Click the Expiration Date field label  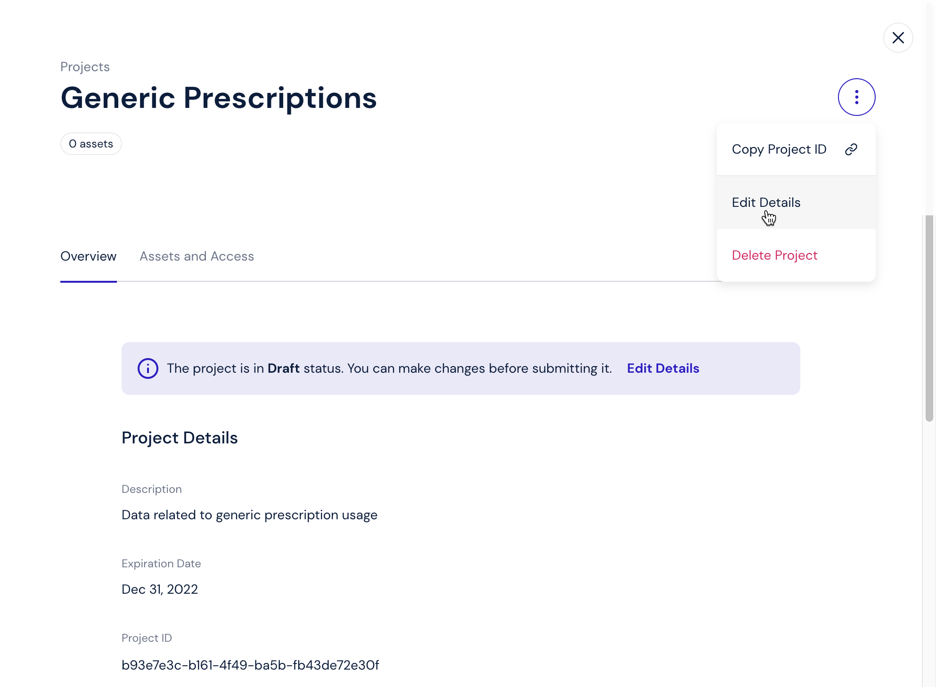(x=161, y=564)
